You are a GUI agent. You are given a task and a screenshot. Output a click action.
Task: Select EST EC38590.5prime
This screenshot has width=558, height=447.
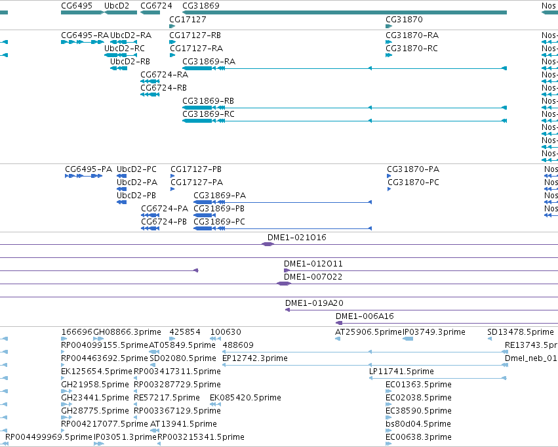tap(418, 412)
